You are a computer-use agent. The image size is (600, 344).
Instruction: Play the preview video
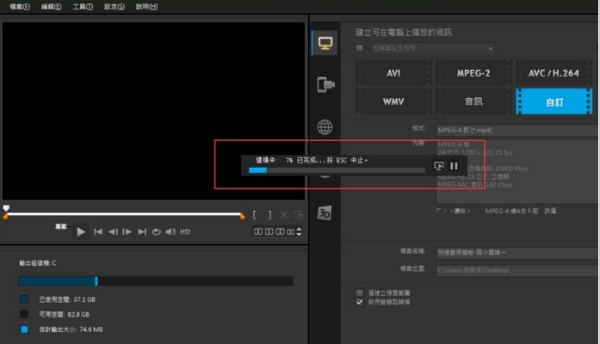coord(81,232)
